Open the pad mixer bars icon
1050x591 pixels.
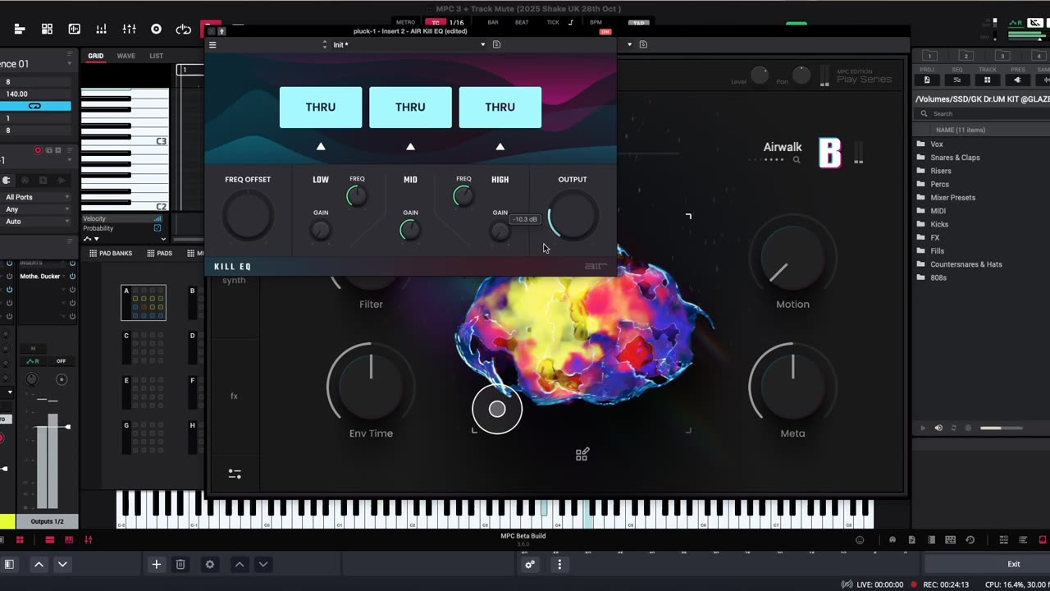click(102, 29)
